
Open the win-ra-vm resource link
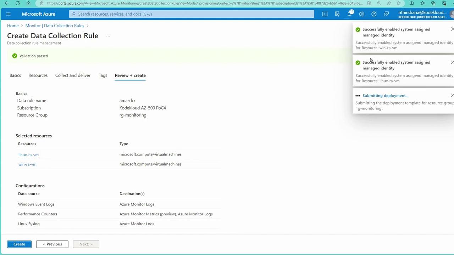coord(27,164)
